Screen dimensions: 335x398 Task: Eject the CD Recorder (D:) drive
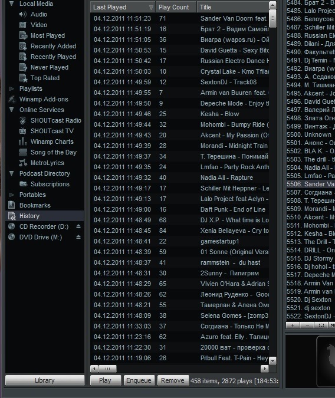coord(78,226)
